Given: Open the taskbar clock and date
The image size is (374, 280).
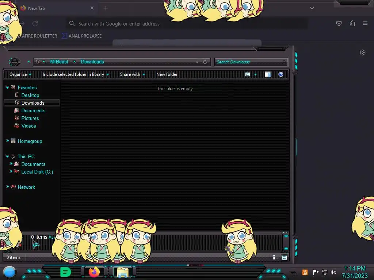Looking at the screenshot, I should (x=355, y=272).
